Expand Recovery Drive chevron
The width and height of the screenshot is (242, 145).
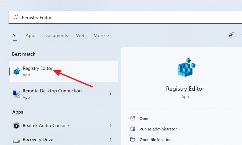pos(110,139)
